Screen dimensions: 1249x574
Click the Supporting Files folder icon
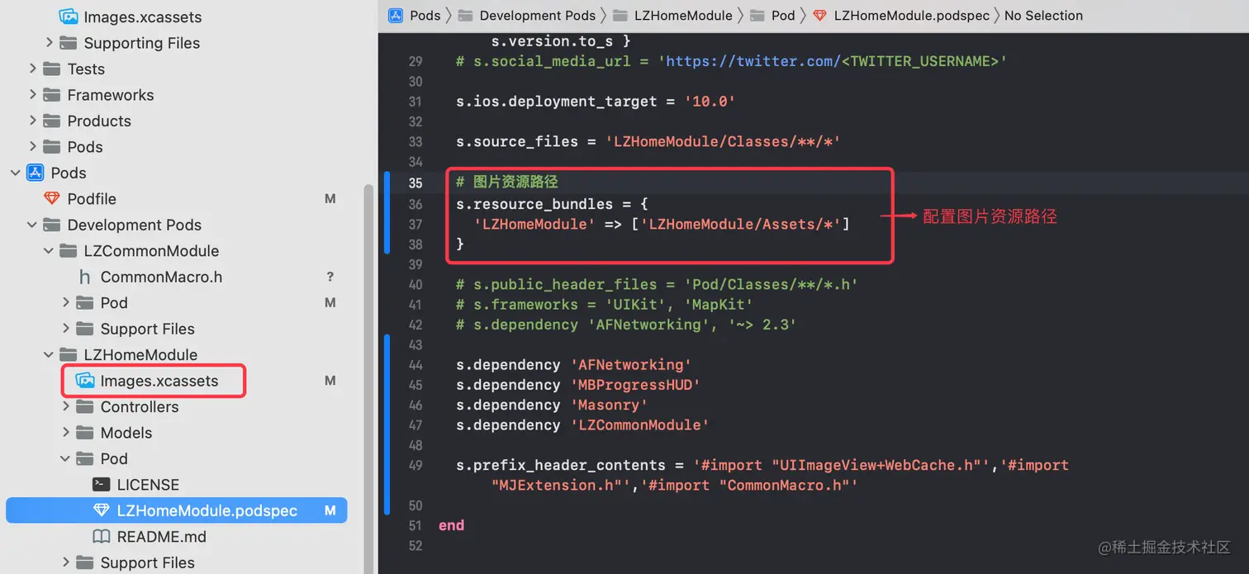point(68,43)
